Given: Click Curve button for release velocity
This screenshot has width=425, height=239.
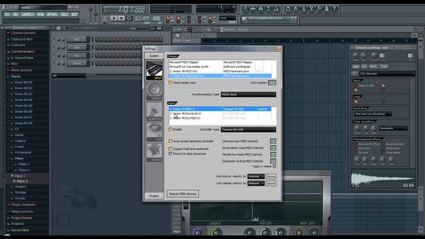Looking at the screenshot, I should [271, 183].
